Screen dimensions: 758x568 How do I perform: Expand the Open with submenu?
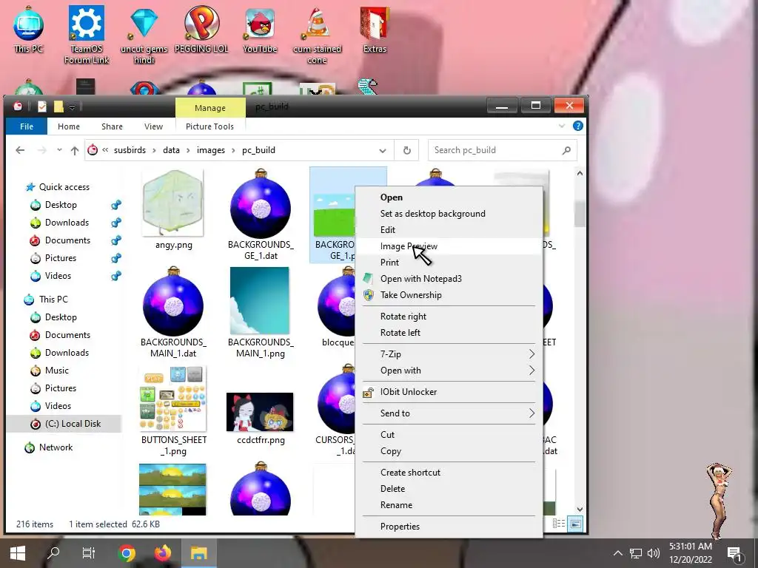click(x=449, y=371)
